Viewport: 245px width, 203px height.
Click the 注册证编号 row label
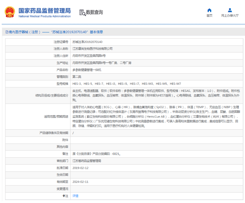[x=61, y=42]
